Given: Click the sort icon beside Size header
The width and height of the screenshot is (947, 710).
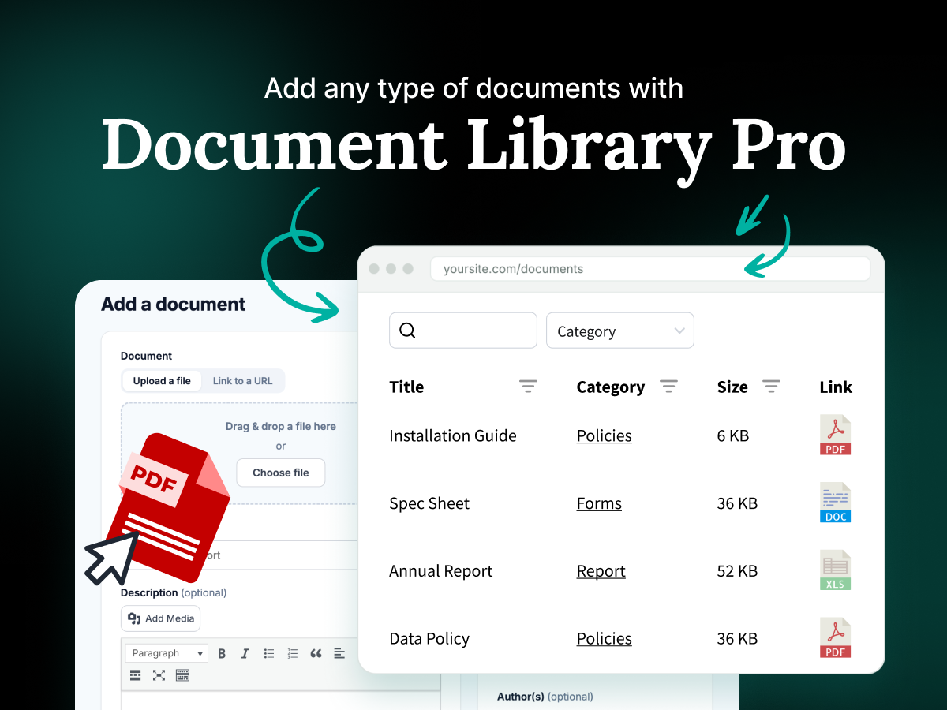Looking at the screenshot, I should [771, 387].
